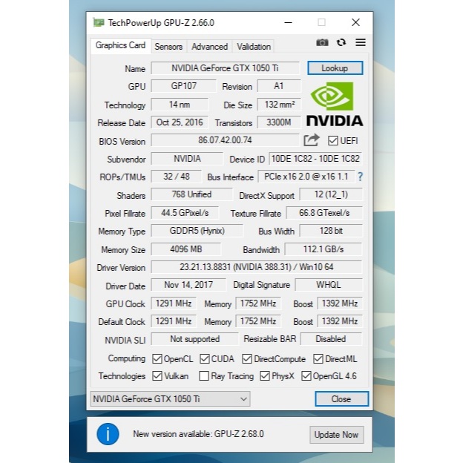Click the BIOS Version field 86.07.42.00.74
Viewport: 463px width, 463px height.
tap(225, 140)
